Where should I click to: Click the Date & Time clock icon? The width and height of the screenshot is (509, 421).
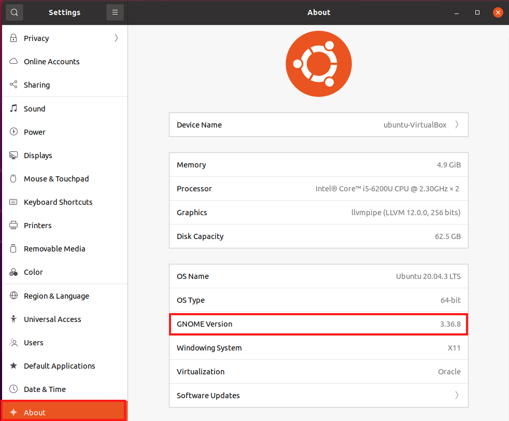13,389
